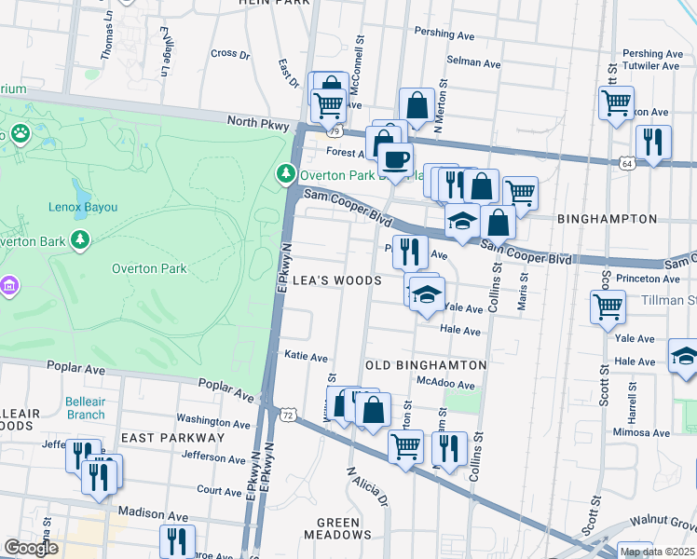Image resolution: width=697 pixels, height=559 pixels.
Task: Select the BINGHAMPTON neighborhood label
Action: (608, 219)
